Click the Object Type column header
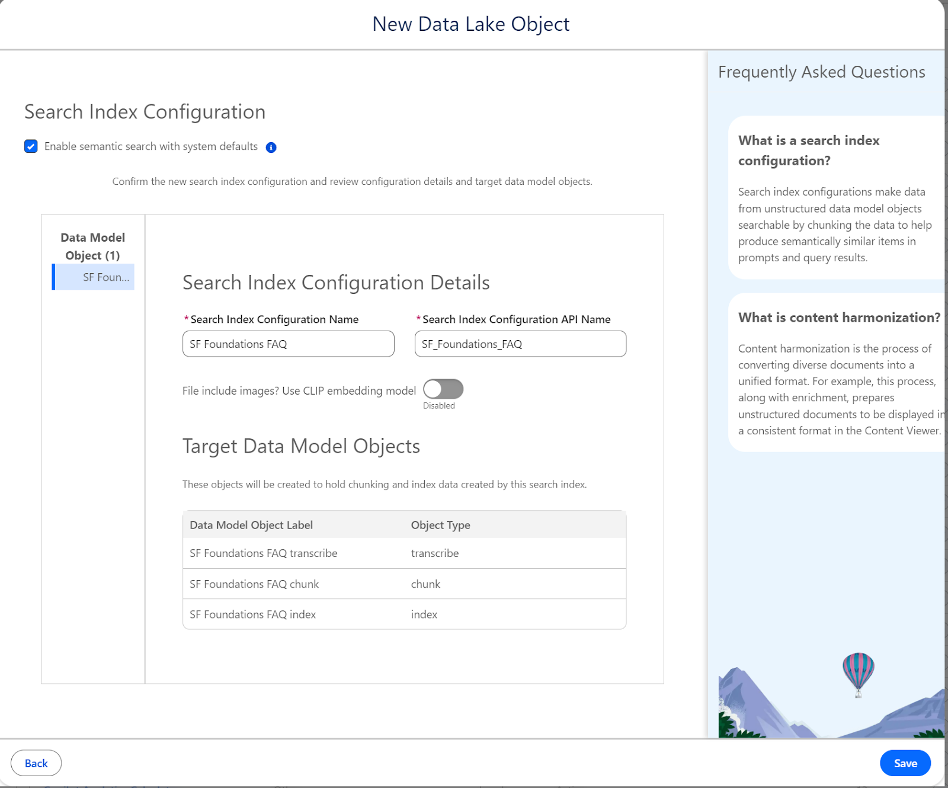The width and height of the screenshot is (948, 788). [440, 525]
